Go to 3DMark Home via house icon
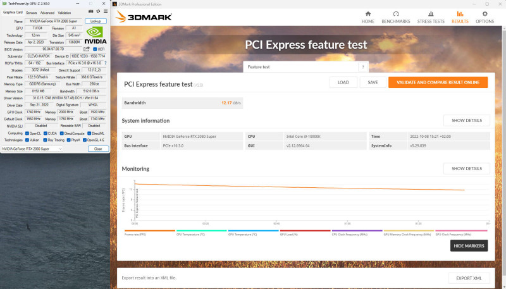The height and width of the screenshot is (289, 506). [368, 14]
